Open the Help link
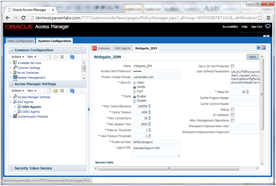Screen dimensions: 276x186 (x=244, y=26)
